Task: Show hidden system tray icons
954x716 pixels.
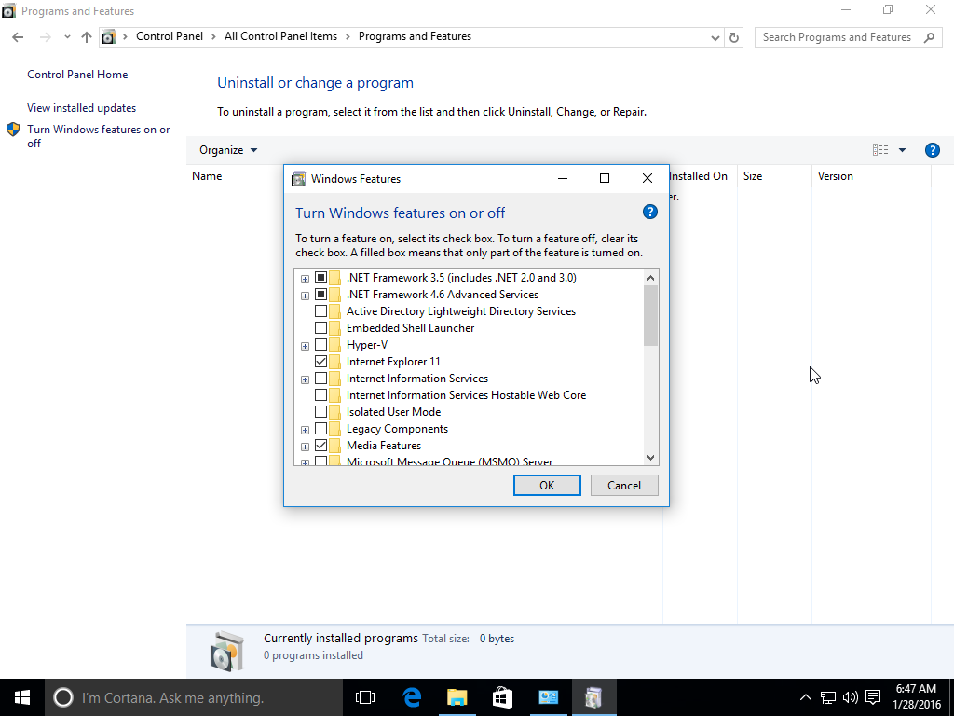Action: [x=806, y=697]
